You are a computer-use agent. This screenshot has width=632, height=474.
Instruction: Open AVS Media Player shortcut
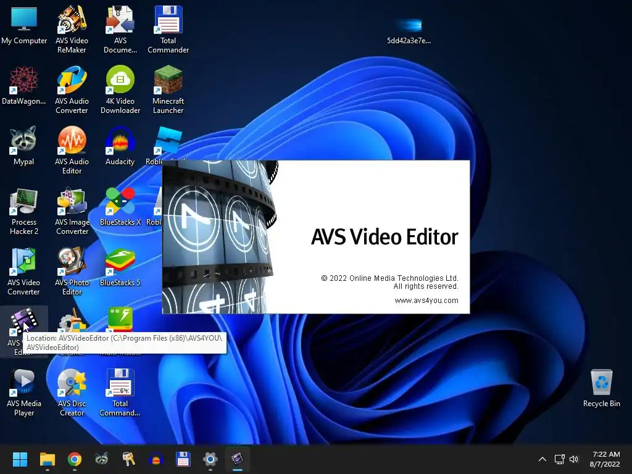pyautogui.click(x=24, y=393)
